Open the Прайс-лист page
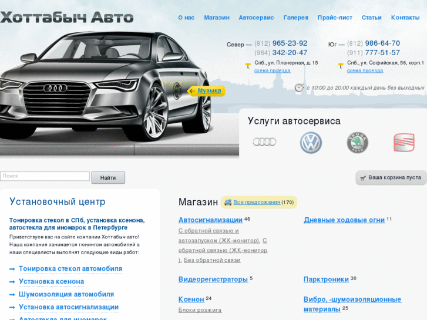 point(335,18)
